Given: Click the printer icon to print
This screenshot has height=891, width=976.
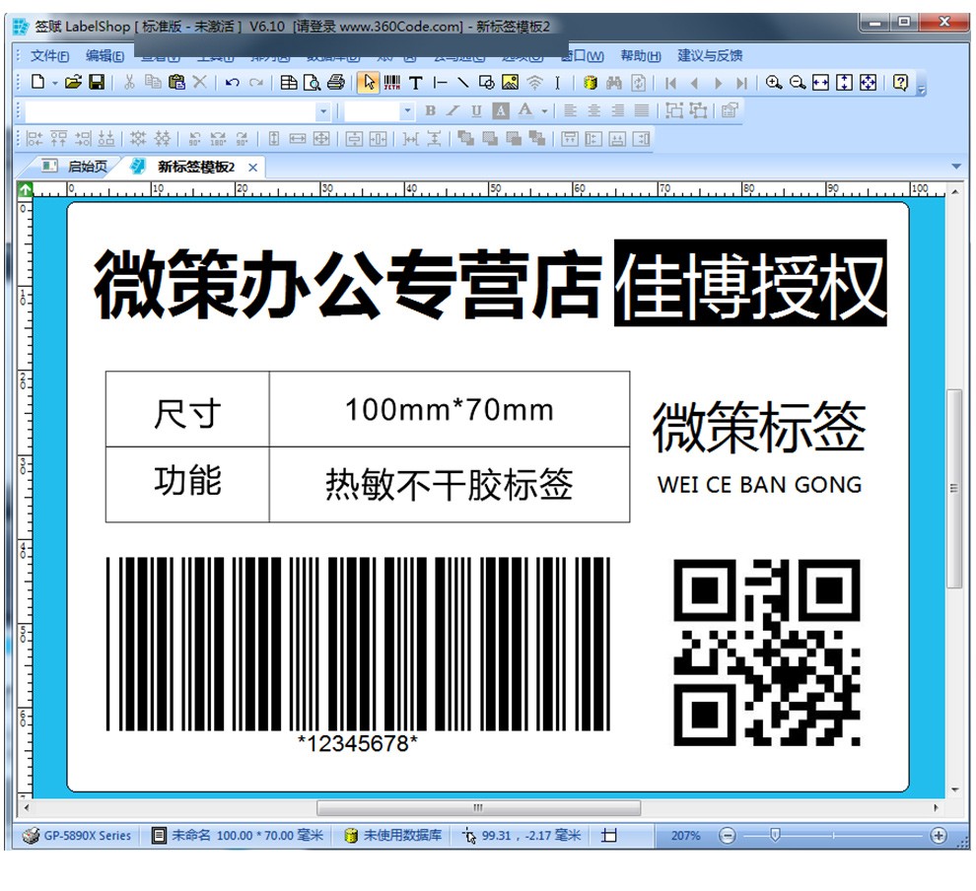Looking at the screenshot, I should [x=336, y=83].
